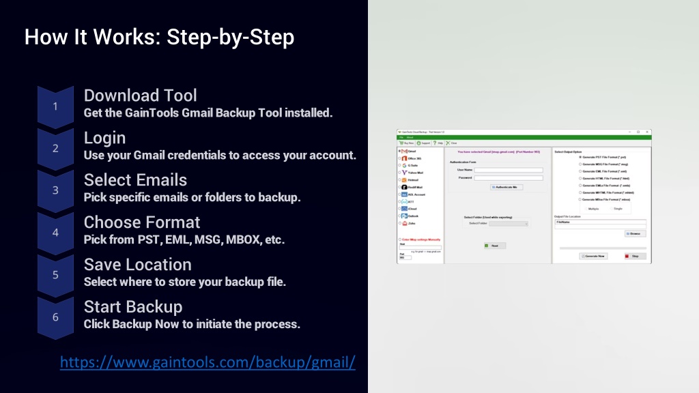Image resolution: width=699 pixels, height=393 pixels.
Task: Open the gaintools.com backup Gmail link
Action: click(x=208, y=362)
